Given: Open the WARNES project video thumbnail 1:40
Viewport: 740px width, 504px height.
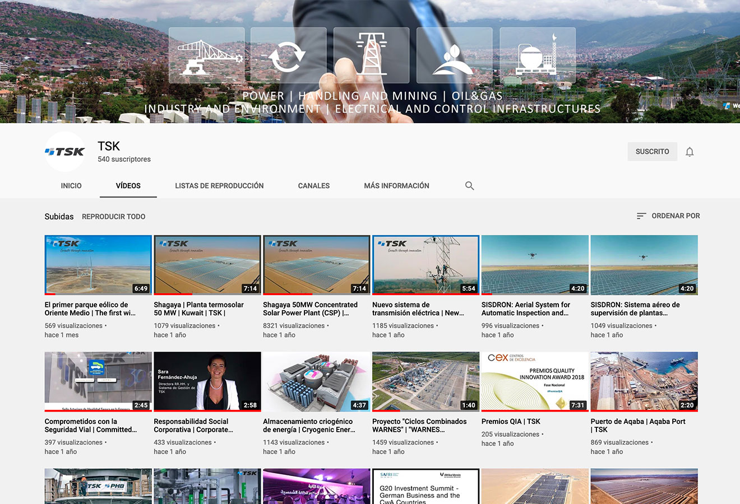Looking at the screenshot, I should point(425,382).
